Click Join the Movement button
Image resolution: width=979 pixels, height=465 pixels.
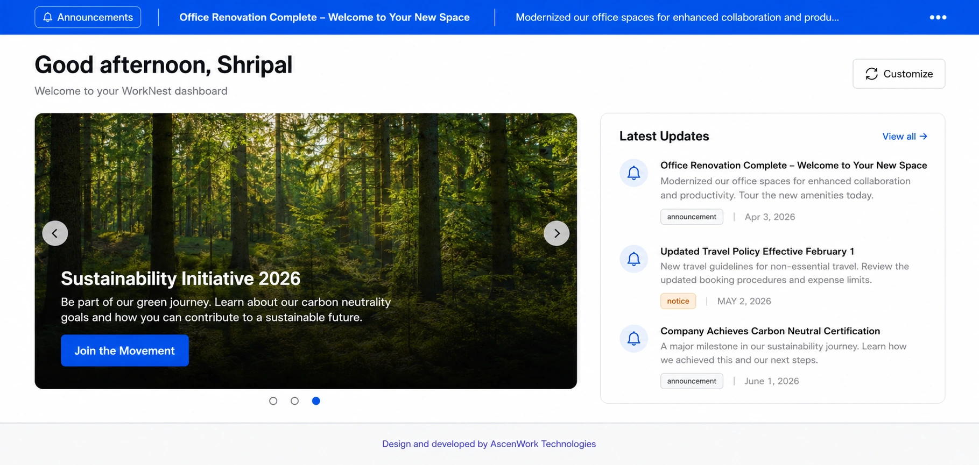[x=125, y=350]
